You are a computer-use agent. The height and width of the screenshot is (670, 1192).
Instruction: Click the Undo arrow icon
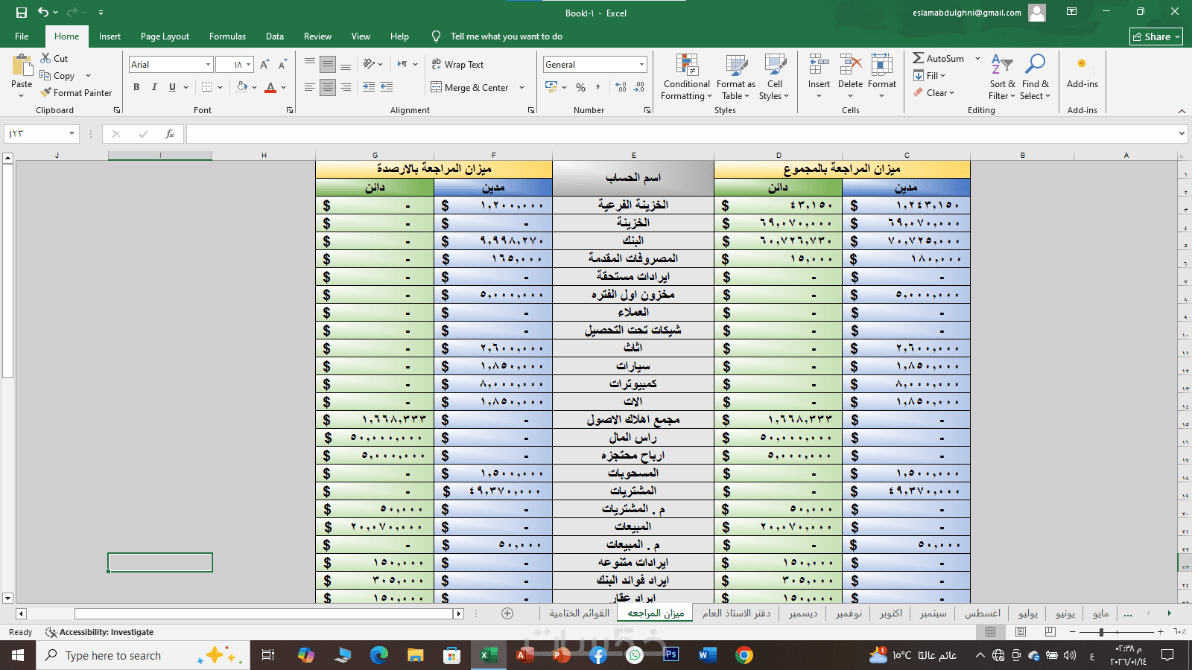coord(43,13)
